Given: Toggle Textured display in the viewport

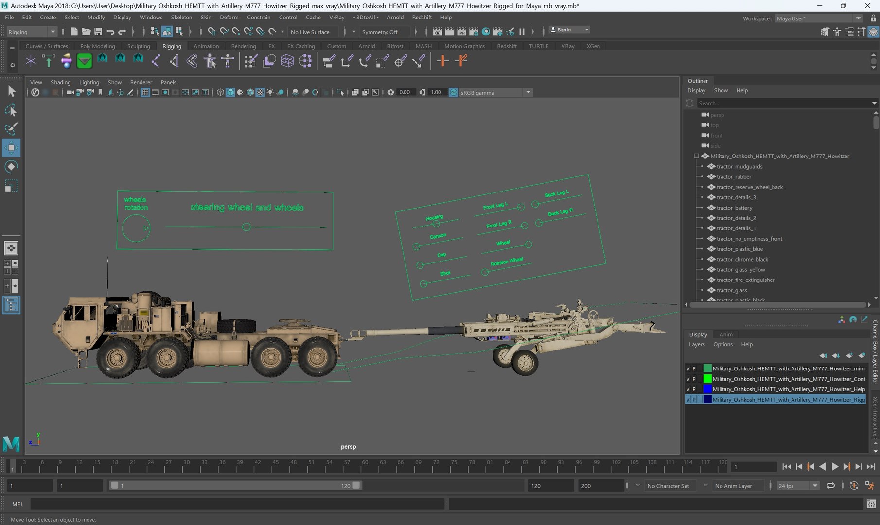Looking at the screenshot, I should (260, 92).
